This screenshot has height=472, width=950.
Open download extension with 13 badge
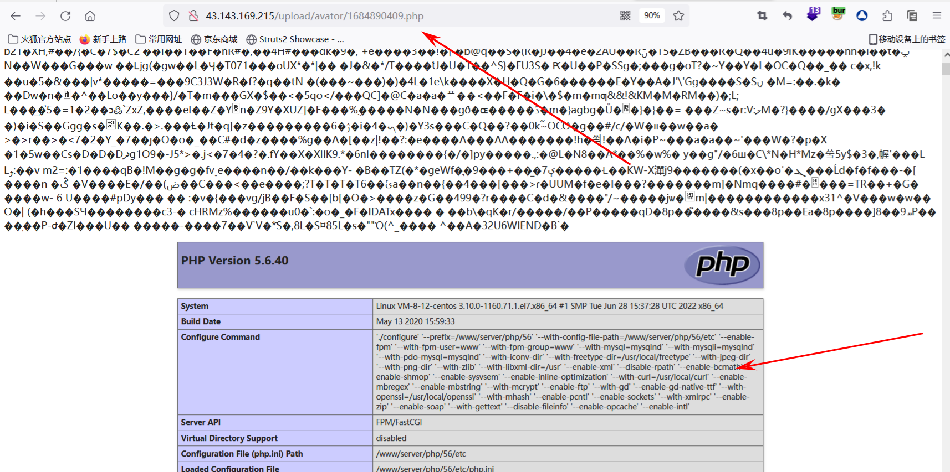tap(813, 14)
